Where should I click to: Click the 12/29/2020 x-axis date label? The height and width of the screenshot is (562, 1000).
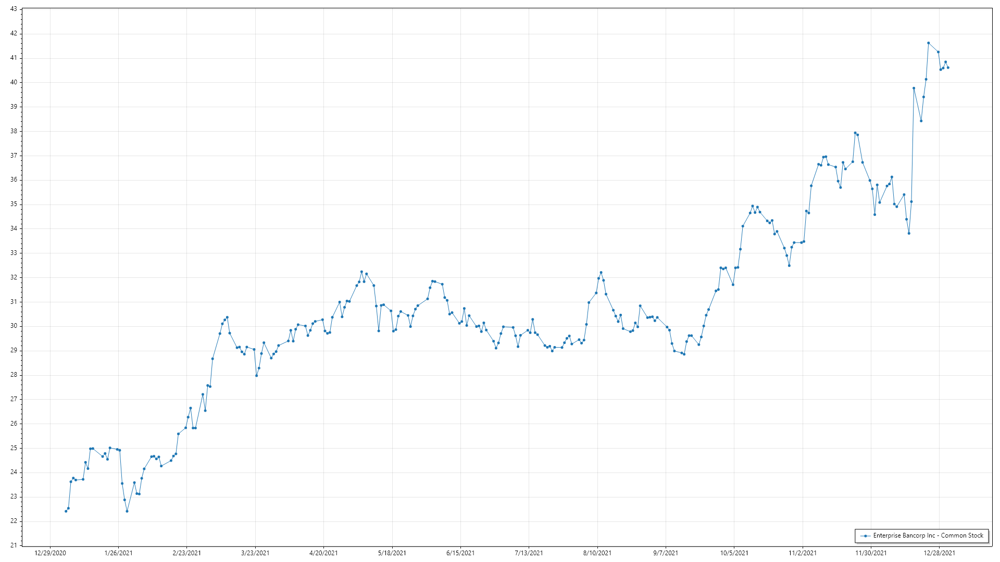(x=50, y=553)
